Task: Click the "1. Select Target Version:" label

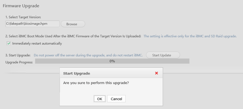Action: [23, 17]
